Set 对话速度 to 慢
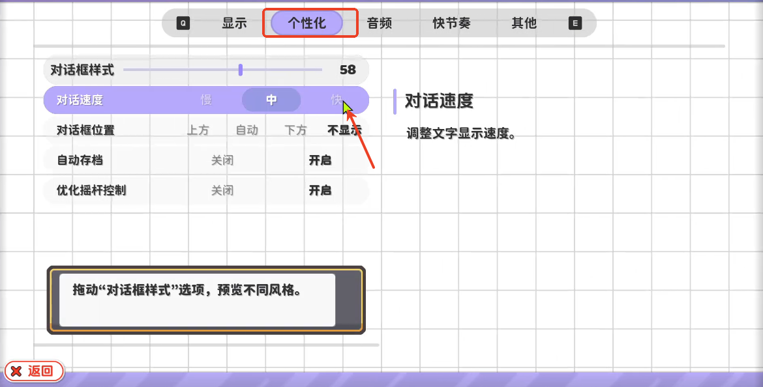This screenshot has height=387, width=763. 206,100
